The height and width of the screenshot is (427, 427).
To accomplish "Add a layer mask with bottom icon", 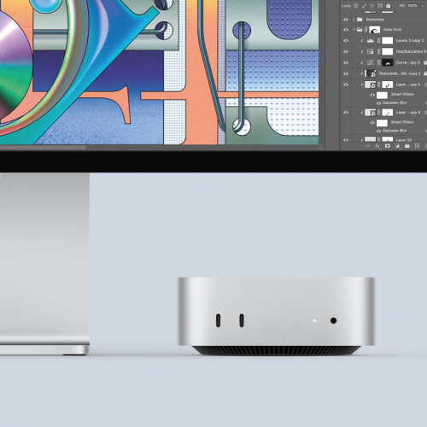I will [x=387, y=146].
